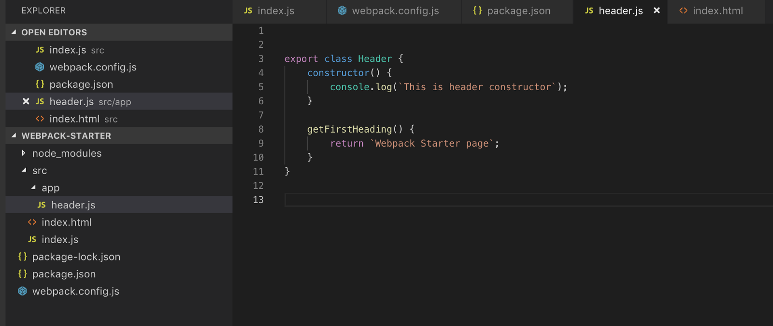
Task: Click the HTML brackets icon on index.html tab
Action: [x=683, y=11]
